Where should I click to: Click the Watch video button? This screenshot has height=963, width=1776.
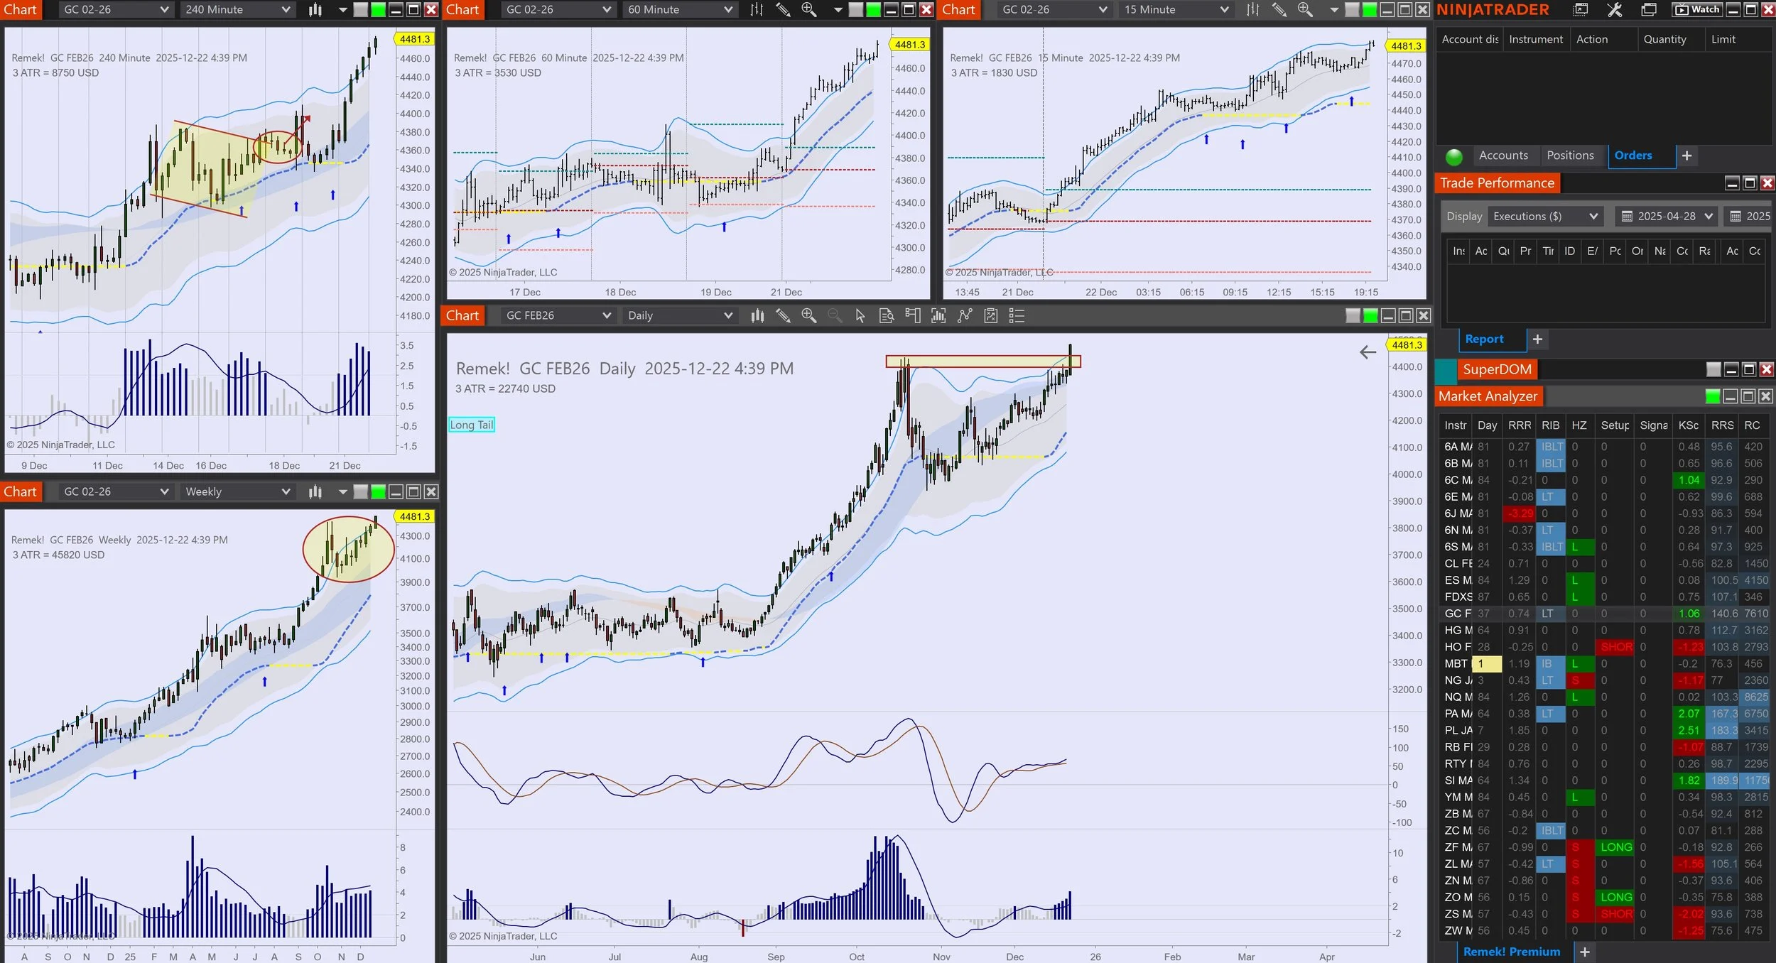(x=1696, y=10)
